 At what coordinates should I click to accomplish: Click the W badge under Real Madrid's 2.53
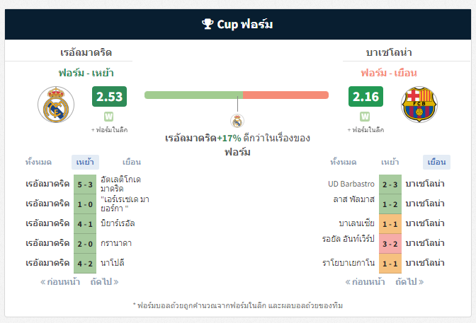[108, 117]
